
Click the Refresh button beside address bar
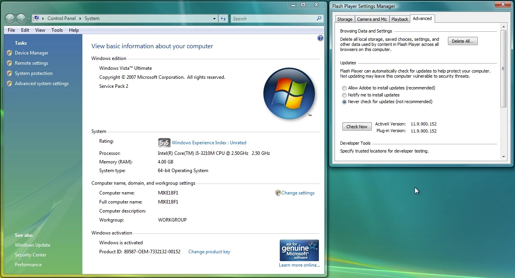(223, 18)
